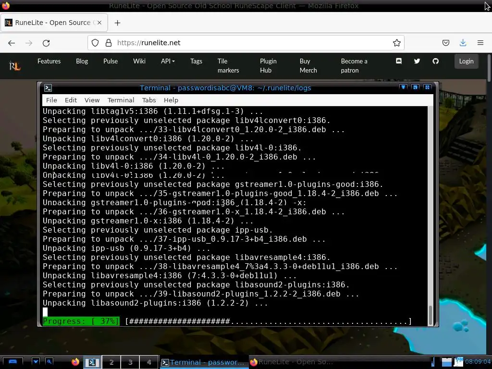Open the Firefox hamburger application menu
This screenshot has height=369, width=492.
pos(480,43)
